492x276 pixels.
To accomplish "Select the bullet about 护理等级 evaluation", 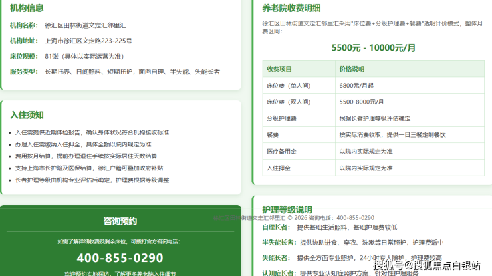I will (x=92, y=180).
